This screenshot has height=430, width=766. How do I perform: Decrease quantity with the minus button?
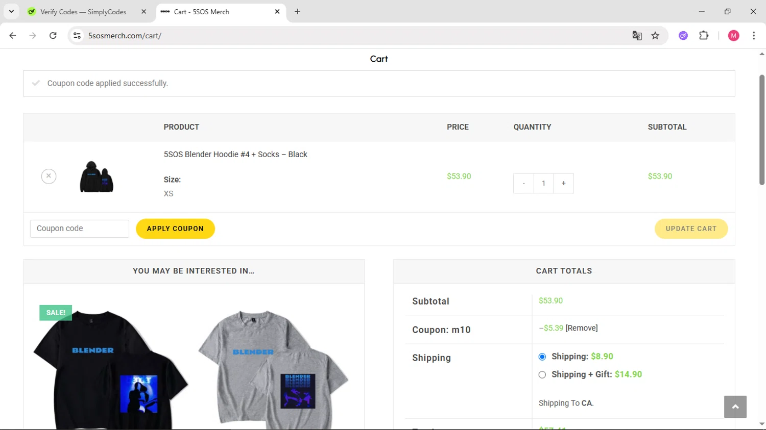[523, 183]
